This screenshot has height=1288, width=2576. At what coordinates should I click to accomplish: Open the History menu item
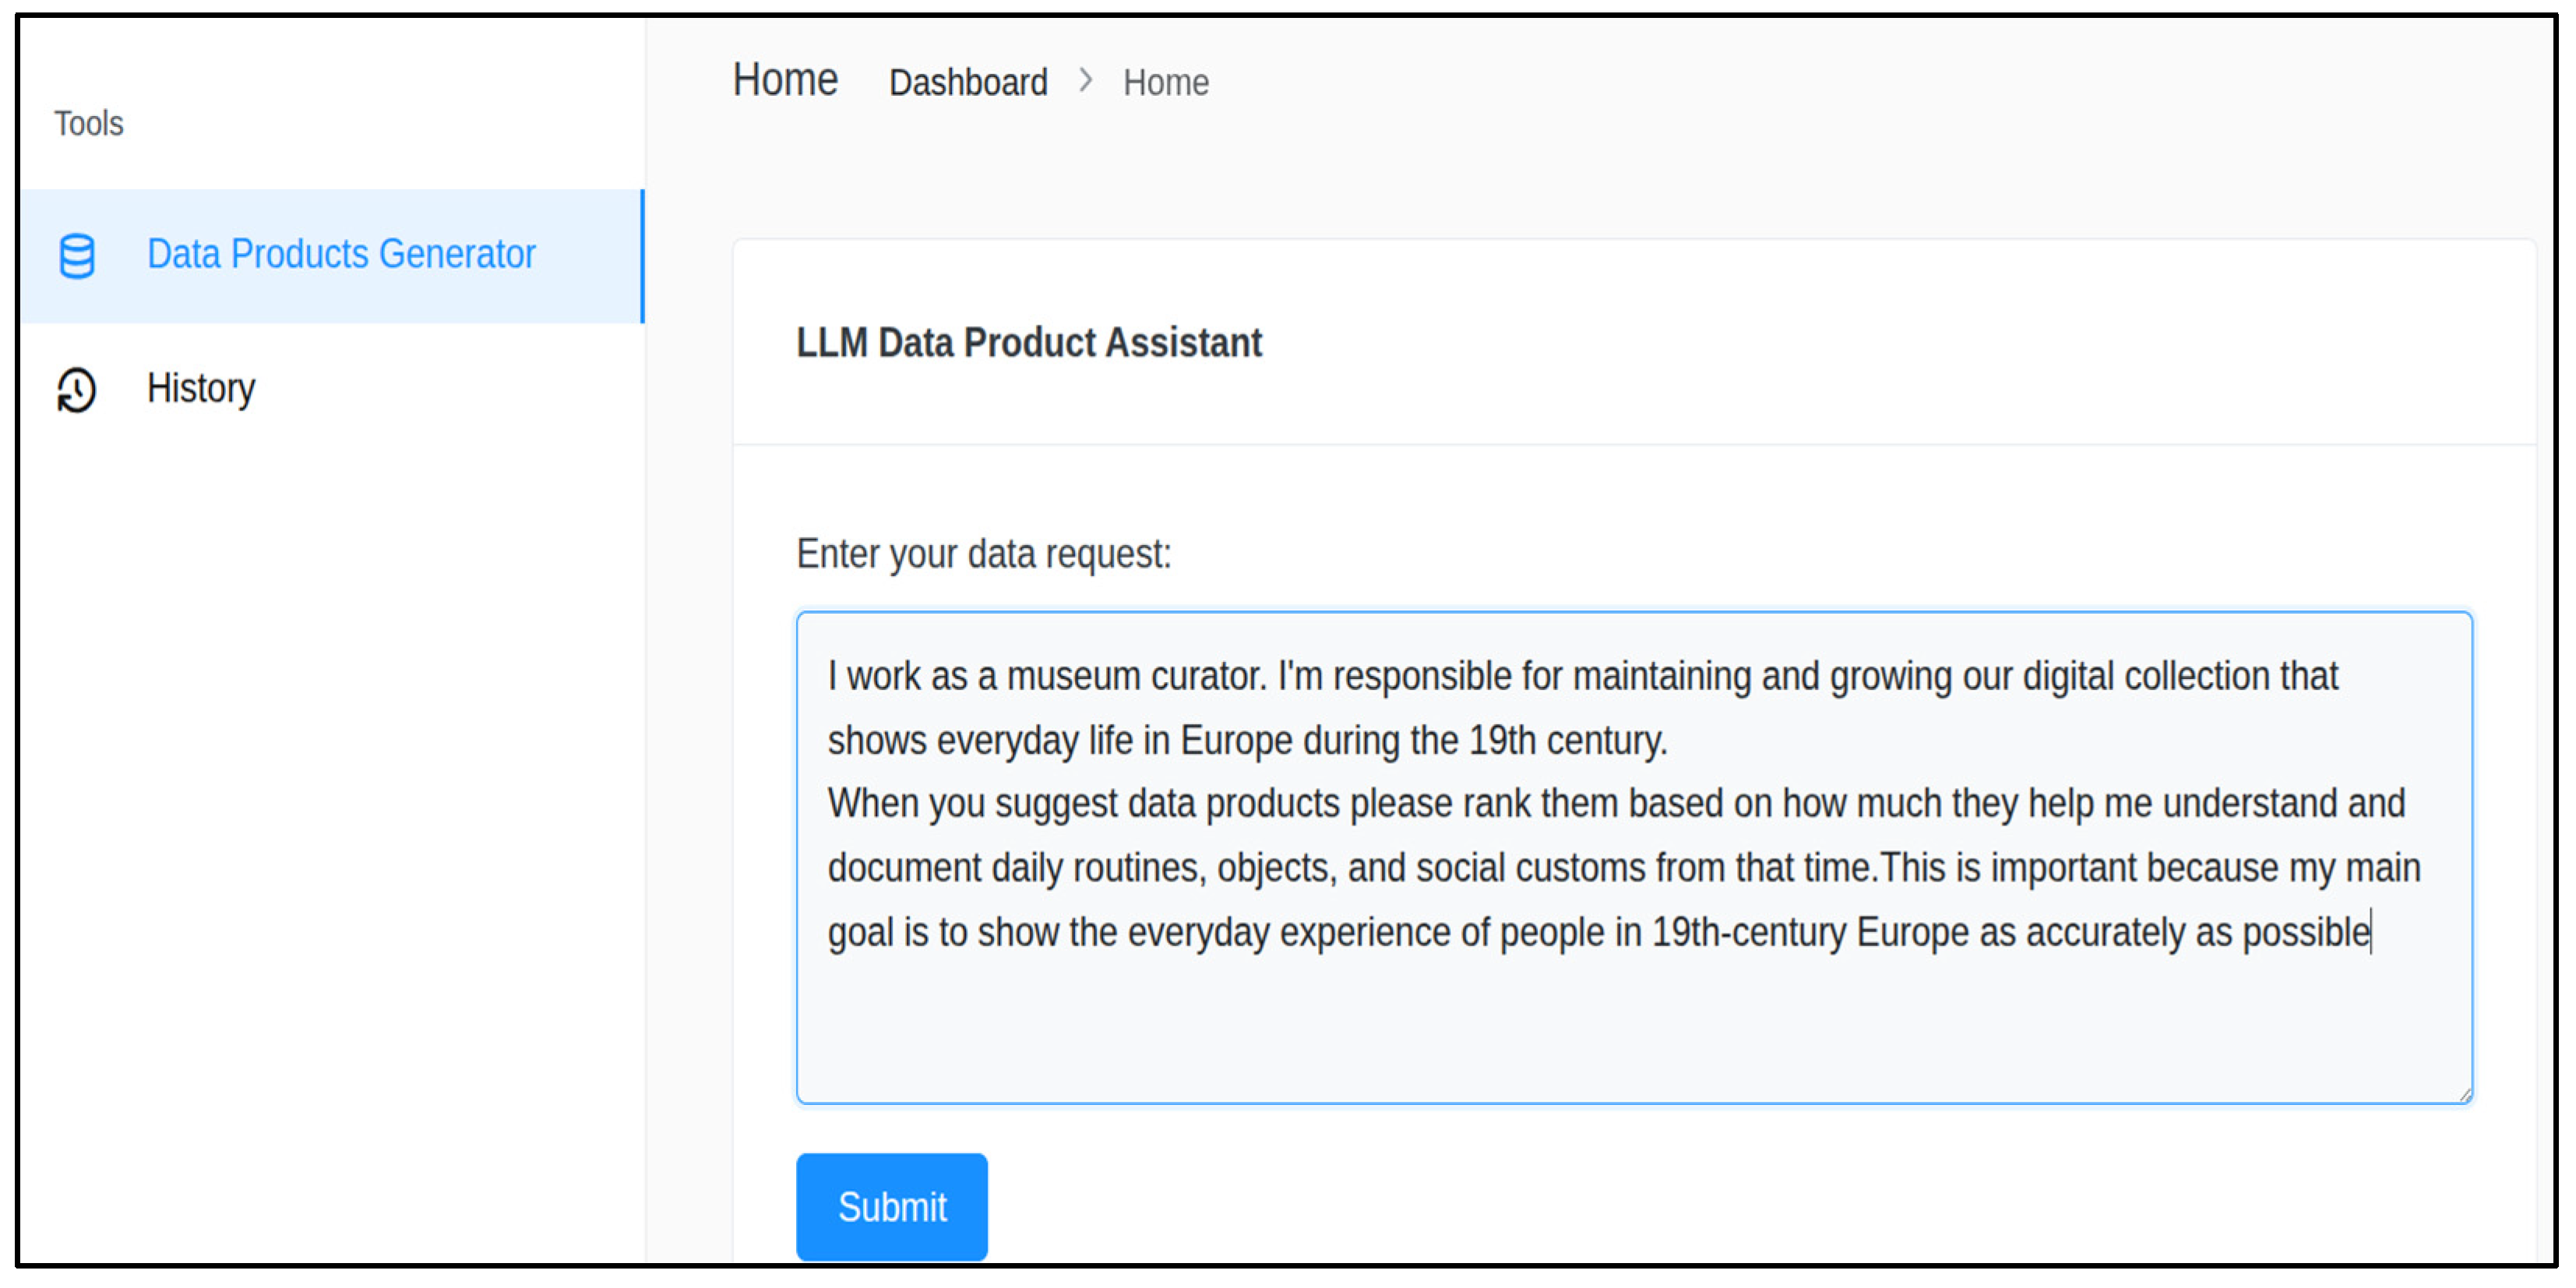pyautogui.click(x=201, y=388)
